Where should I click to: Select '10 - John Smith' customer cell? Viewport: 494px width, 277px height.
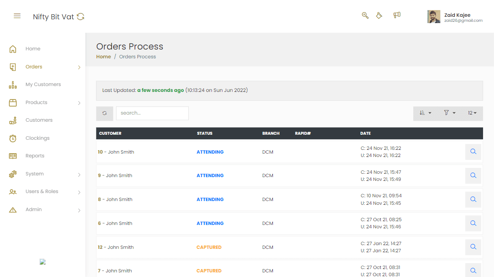116,152
